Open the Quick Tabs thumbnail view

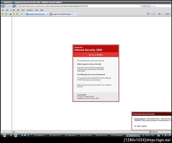[x=22, y=14]
